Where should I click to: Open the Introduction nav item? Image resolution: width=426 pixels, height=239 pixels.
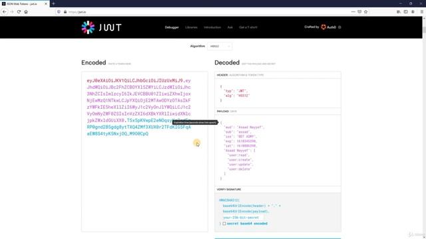click(212, 27)
